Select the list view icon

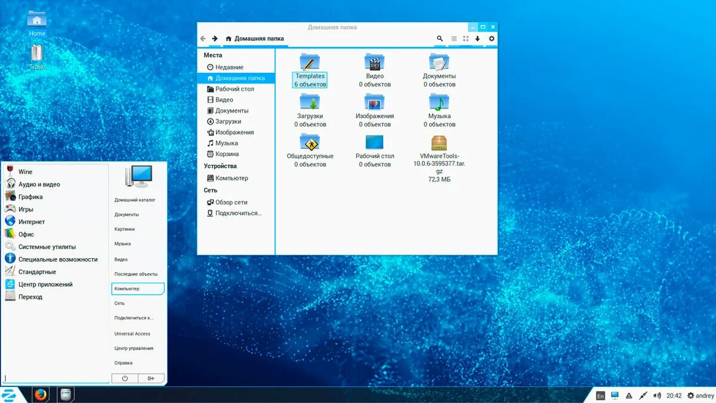[x=454, y=38]
